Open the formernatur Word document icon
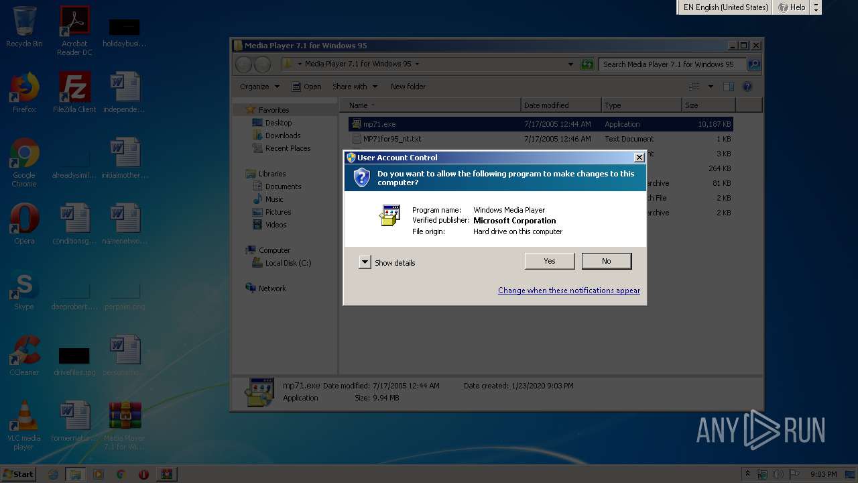Viewport: 858px width, 483px height. [74, 421]
